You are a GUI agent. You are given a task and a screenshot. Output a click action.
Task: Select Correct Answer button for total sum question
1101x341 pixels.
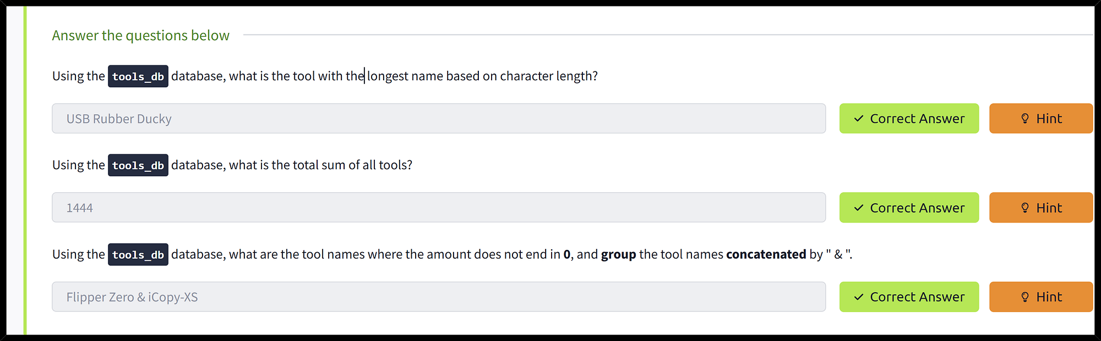point(909,208)
